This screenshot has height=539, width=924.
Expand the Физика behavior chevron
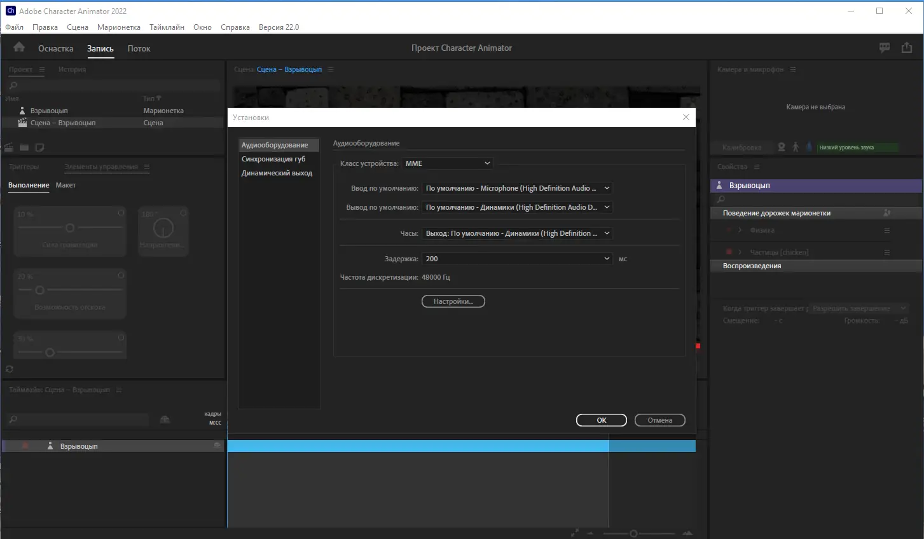[x=740, y=230]
